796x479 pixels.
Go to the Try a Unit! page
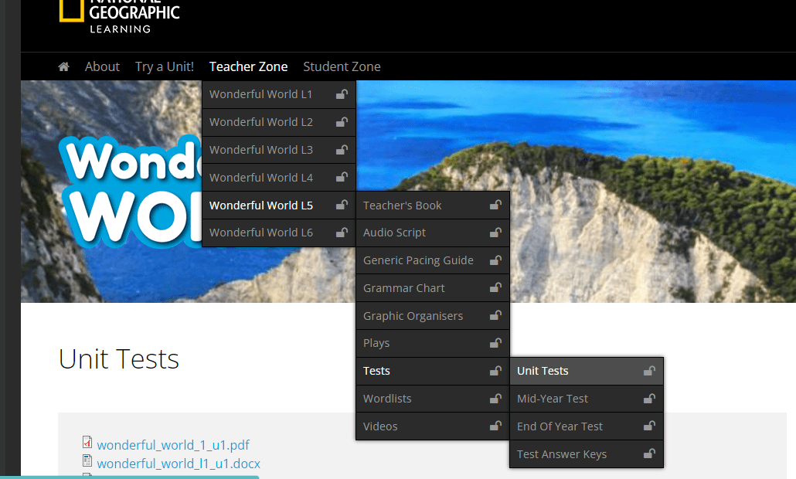point(165,67)
